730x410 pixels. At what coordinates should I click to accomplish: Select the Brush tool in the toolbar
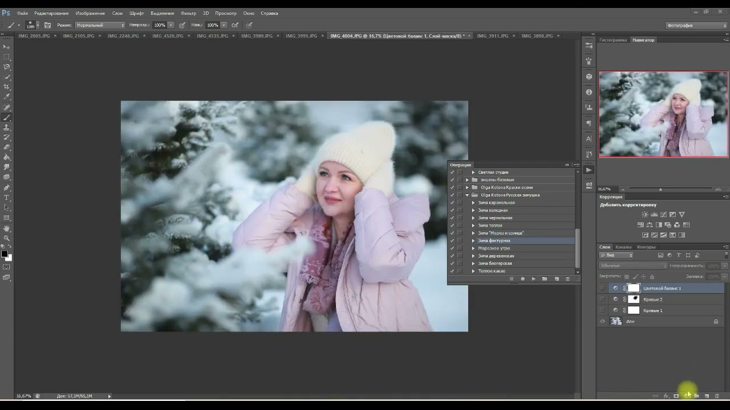[7, 117]
